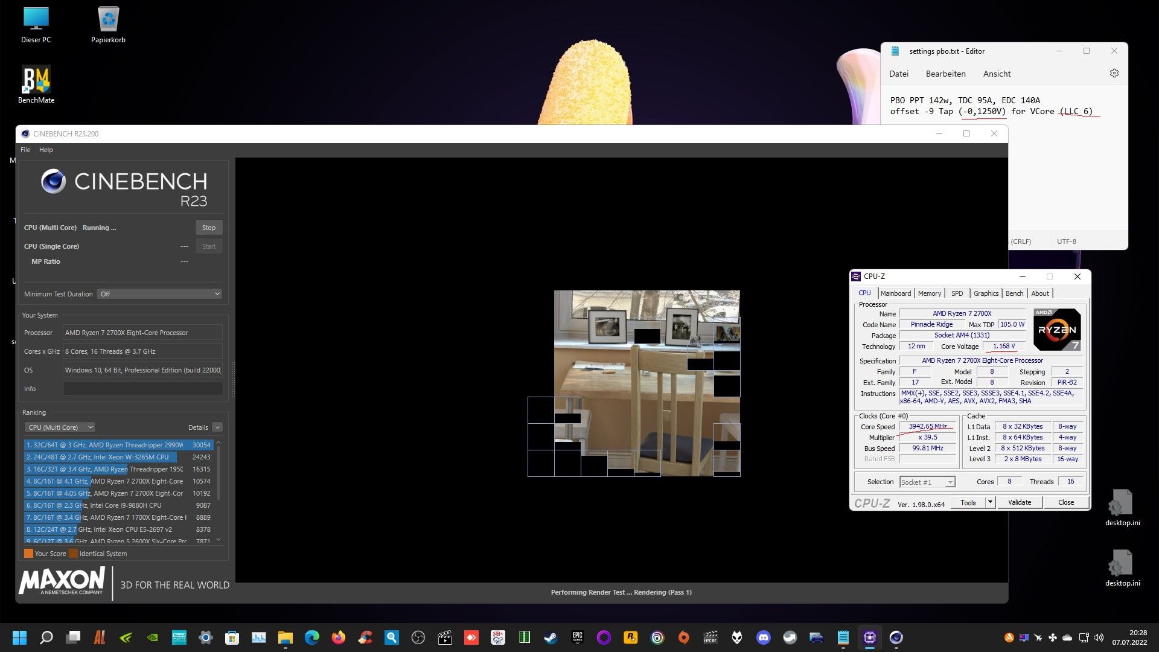This screenshot has height=652, width=1159.
Task: Open Discord from the taskbar
Action: click(763, 638)
